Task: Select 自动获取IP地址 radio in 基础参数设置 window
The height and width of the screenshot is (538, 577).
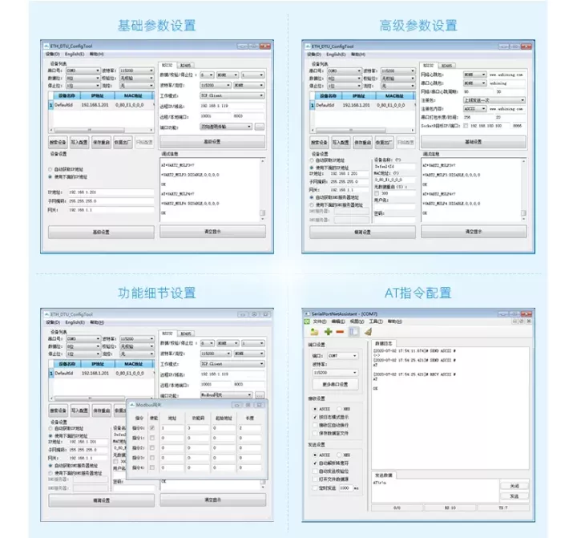Action: pyautogui.click(x=50, y=169)
